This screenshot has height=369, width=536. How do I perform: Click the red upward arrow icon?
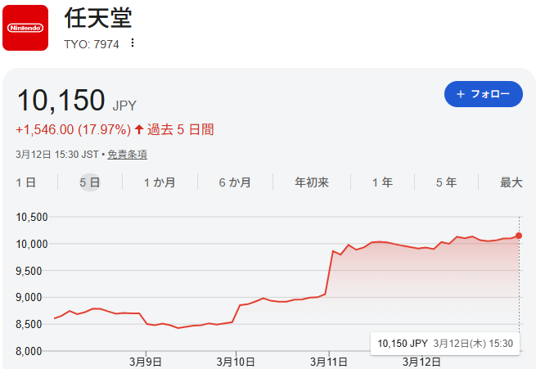click(139, 129)
